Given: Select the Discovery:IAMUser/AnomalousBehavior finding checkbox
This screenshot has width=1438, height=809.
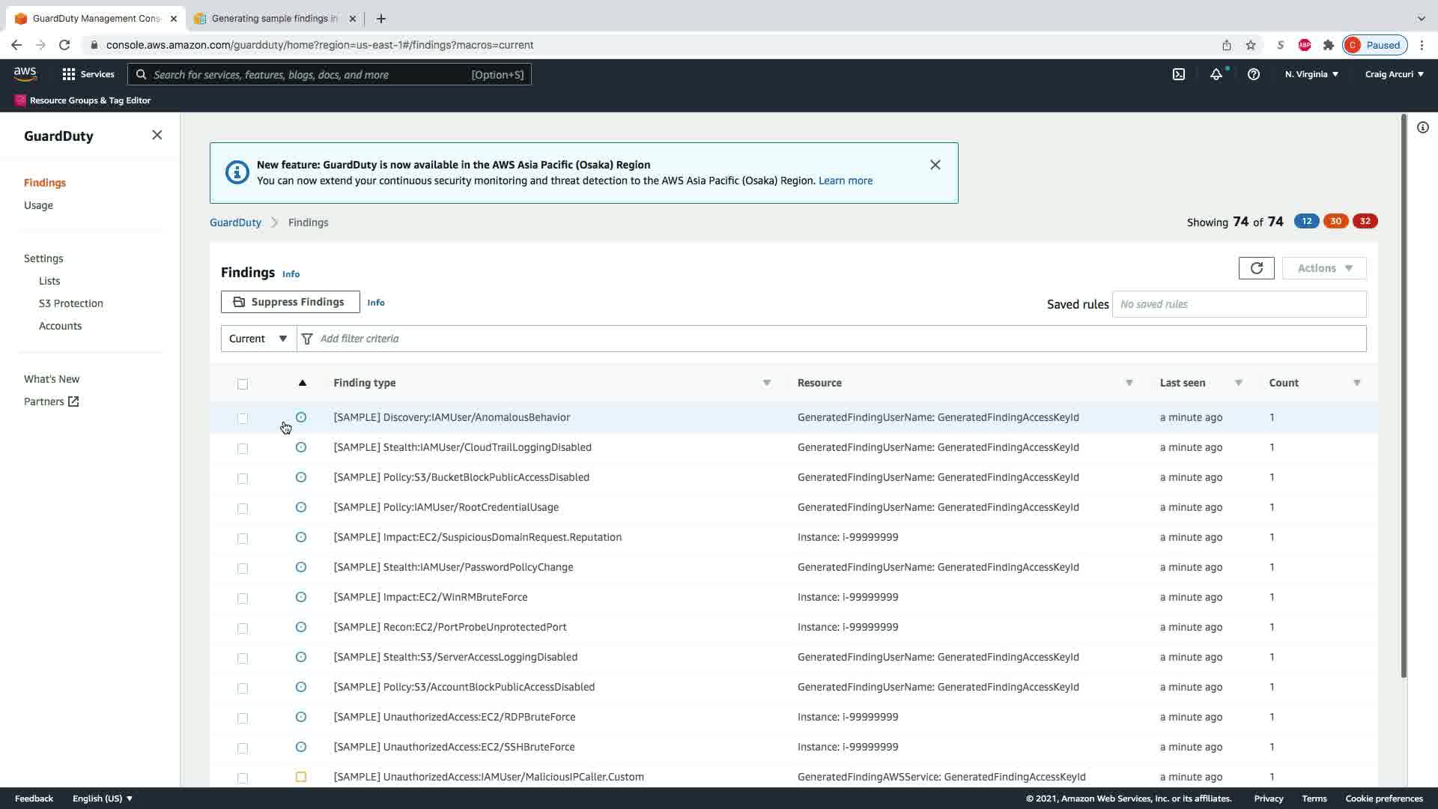Looking at the screenshot, I should (x=243, y=418).
